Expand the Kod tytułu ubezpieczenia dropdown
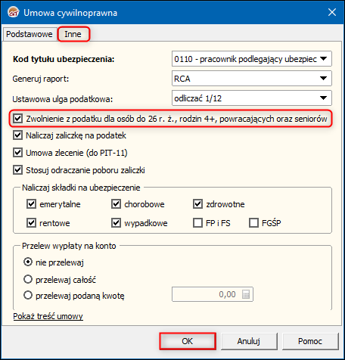 (252, 59)
